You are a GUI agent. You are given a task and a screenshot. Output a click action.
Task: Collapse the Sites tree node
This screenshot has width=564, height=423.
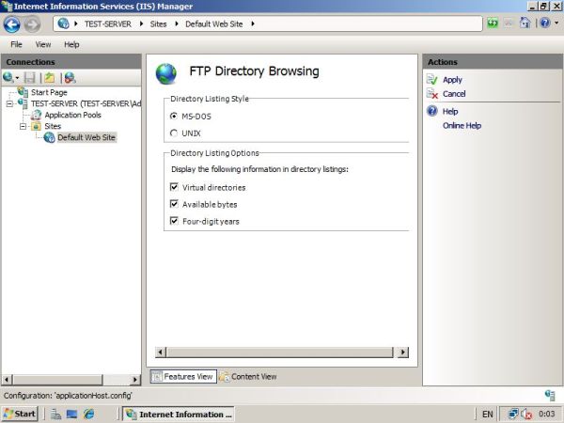23,126
